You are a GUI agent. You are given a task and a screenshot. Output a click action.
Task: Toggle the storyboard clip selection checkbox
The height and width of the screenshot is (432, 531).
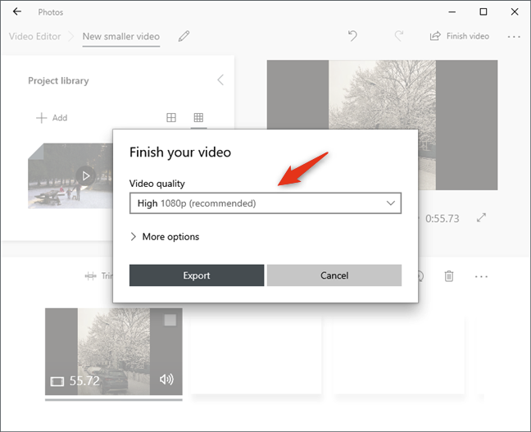[170, 321]
